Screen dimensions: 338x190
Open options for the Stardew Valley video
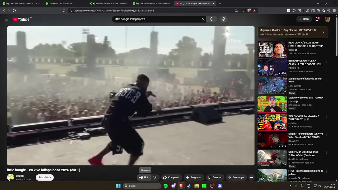tap(327, 98)
